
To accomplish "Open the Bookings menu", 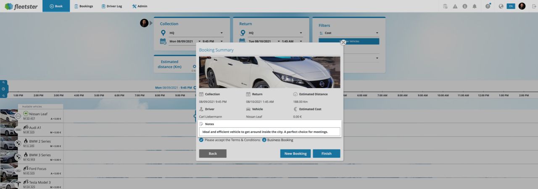I will (x=83, y=6).
